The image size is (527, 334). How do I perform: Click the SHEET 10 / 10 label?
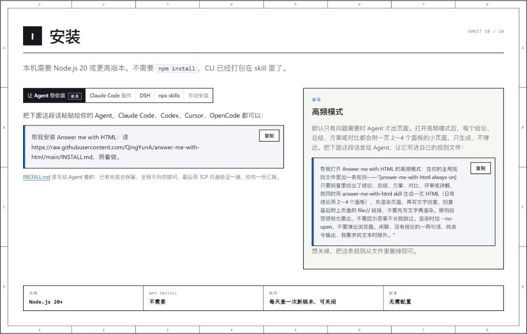tap(486, 31)
